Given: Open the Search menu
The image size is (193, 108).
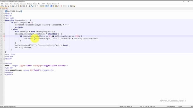Looking at the screenshot, I should pos(7,4).
